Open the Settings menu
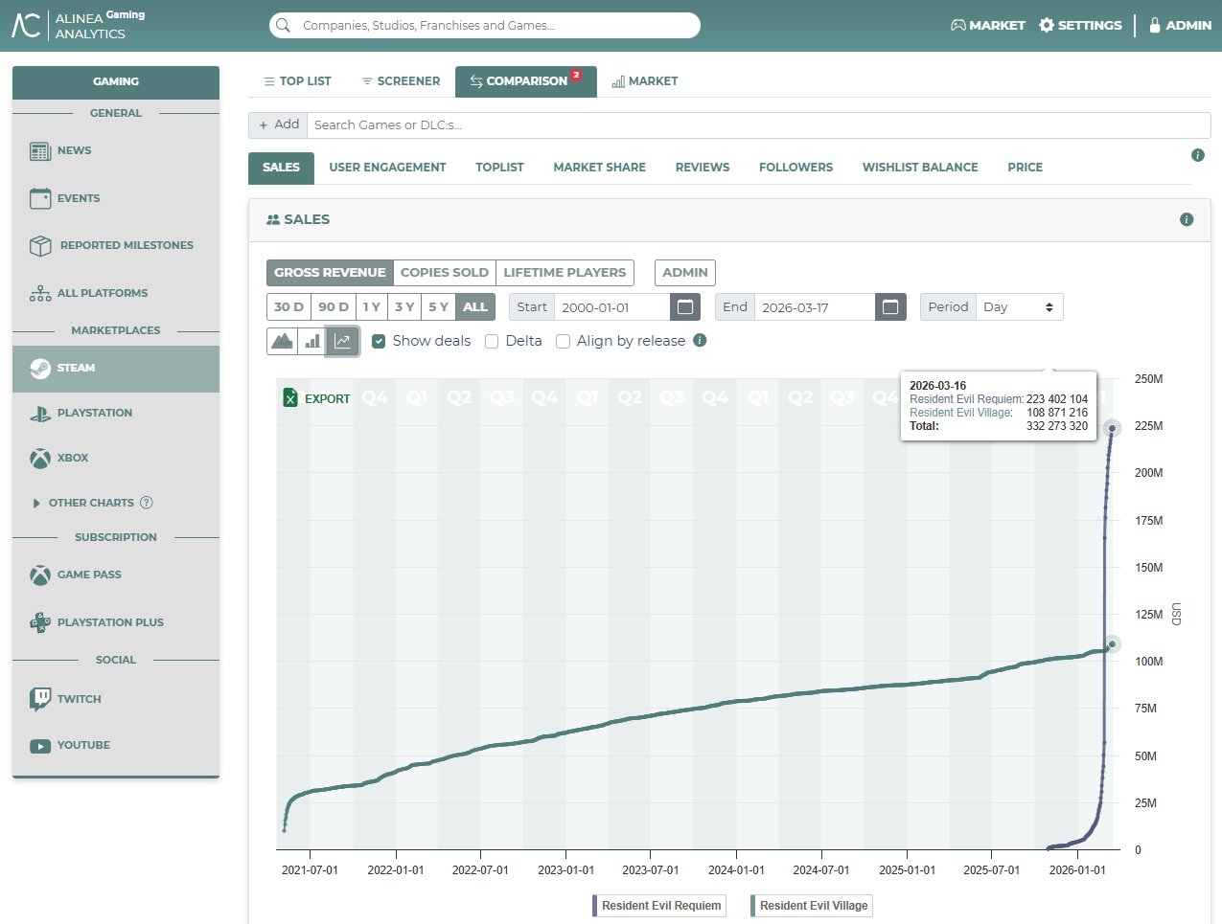 click(x=1080, y=26)
